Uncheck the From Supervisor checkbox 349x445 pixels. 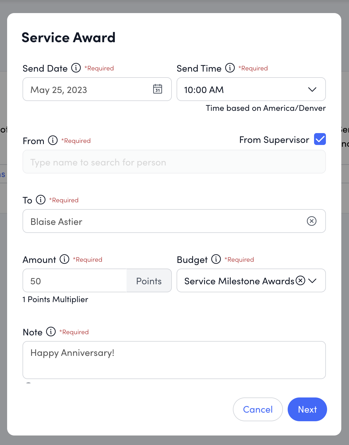pos(319,139)
